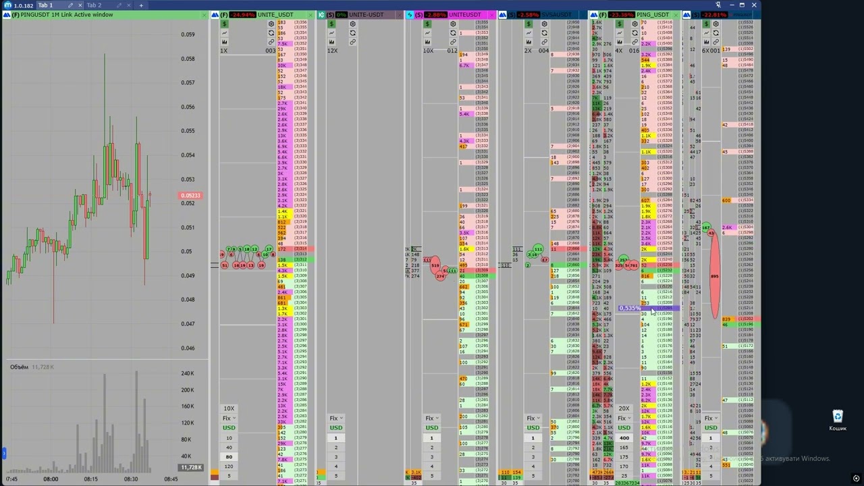
Task: Click link chain icon in UNITE_USDT panel
Action: pyautogui.click(x=271, y=42)
